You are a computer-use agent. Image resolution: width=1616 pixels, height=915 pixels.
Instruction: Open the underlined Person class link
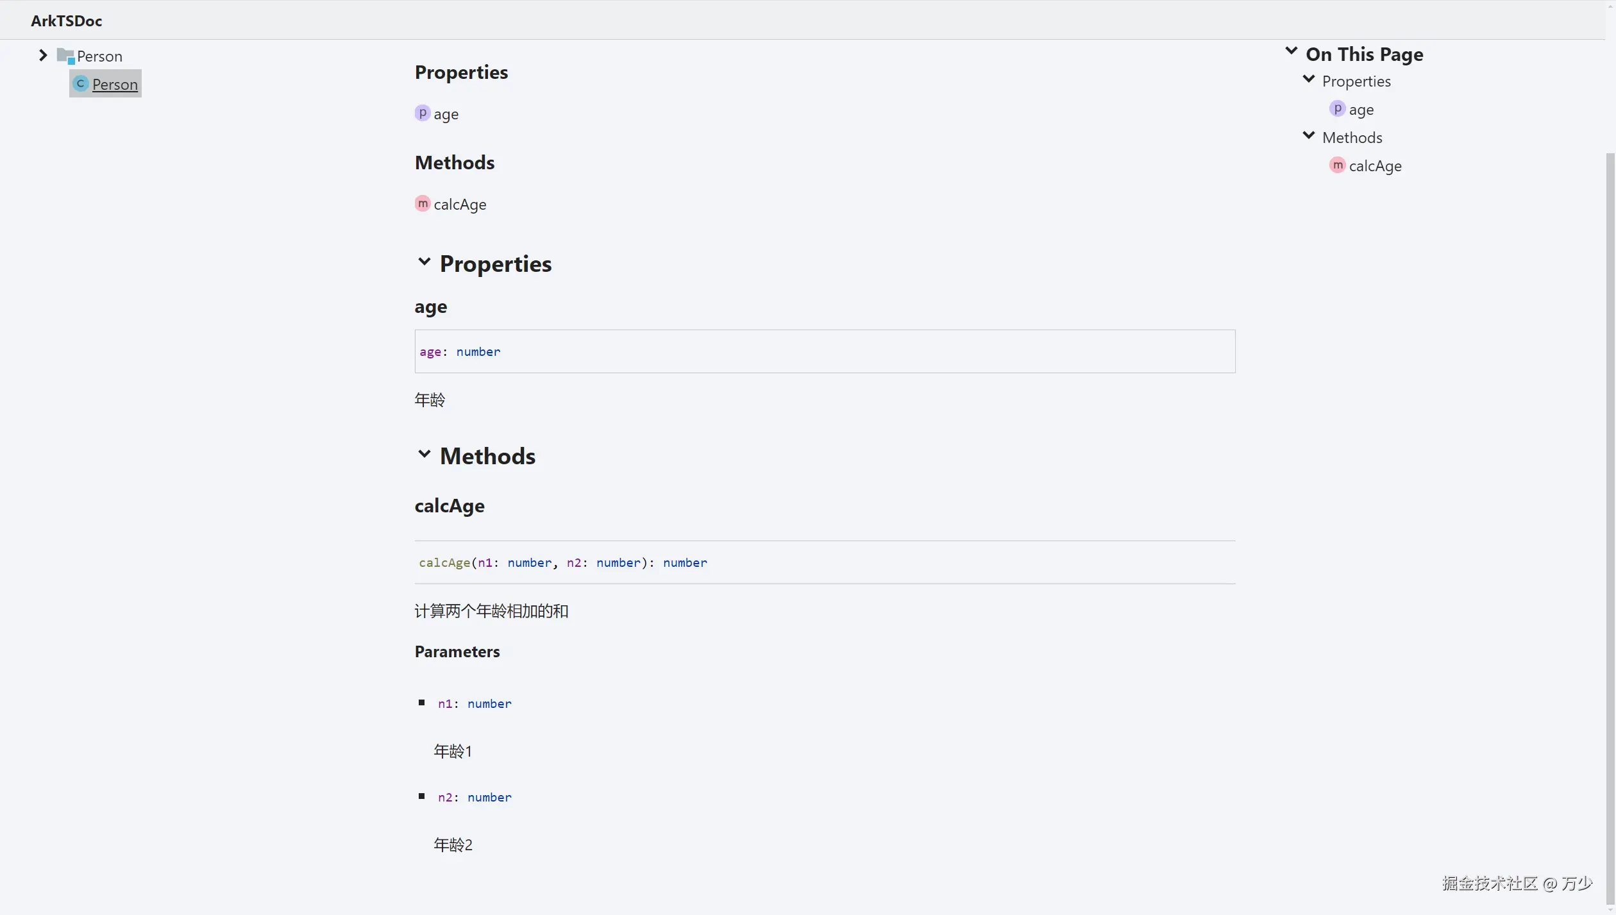point(115,85)
